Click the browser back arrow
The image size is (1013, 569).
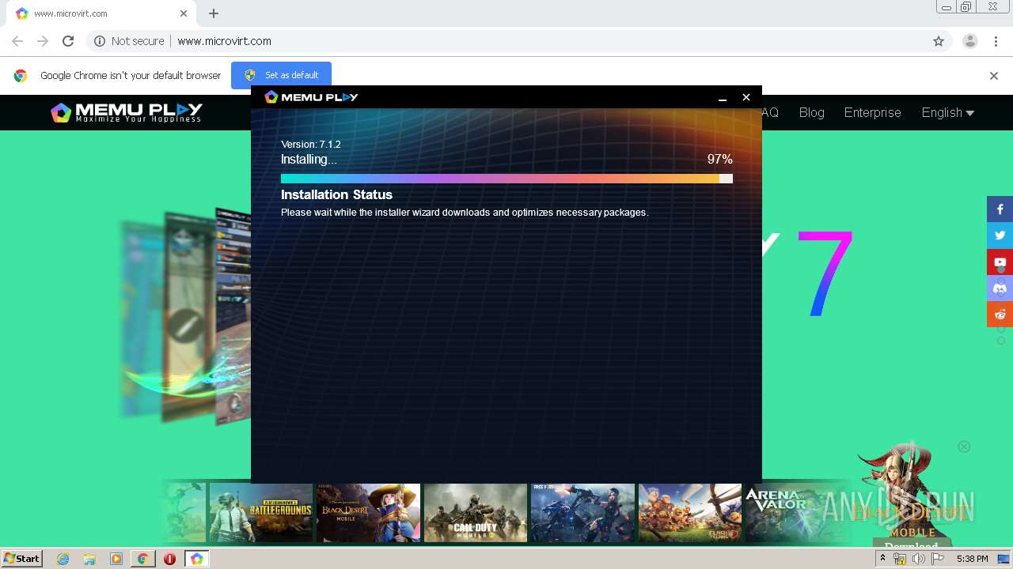(17, 41)
